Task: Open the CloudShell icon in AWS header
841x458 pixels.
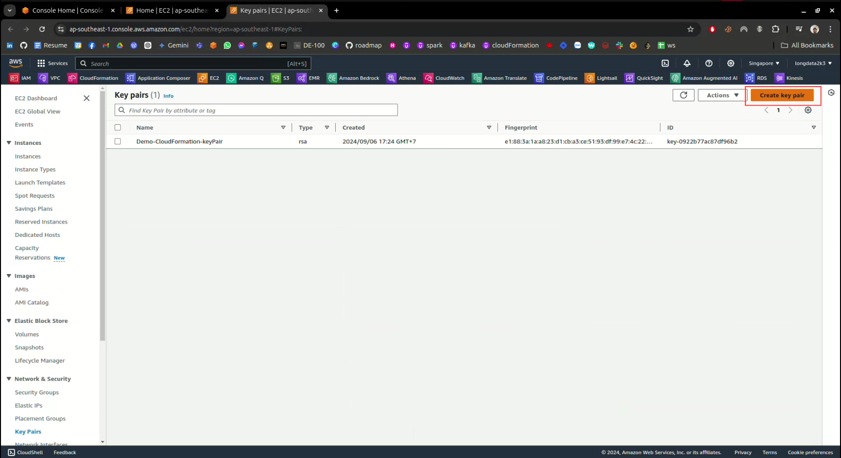Action: pos(665,63)
